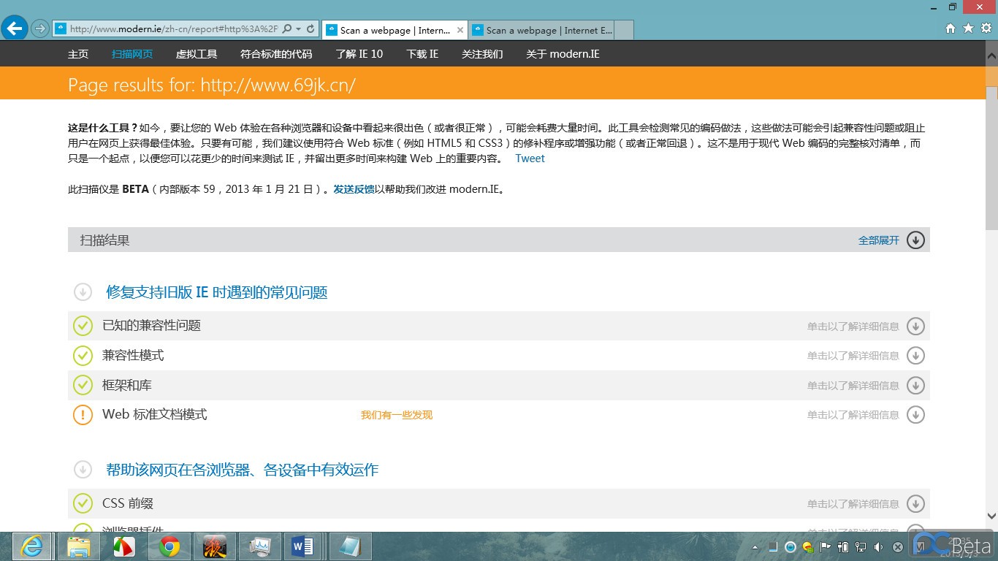998x561 pixels.
Task: Open the dark game icon on taskbar
Action: [x=215, y=546]
